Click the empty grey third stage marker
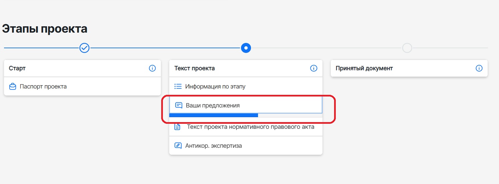 click(407, 48)
